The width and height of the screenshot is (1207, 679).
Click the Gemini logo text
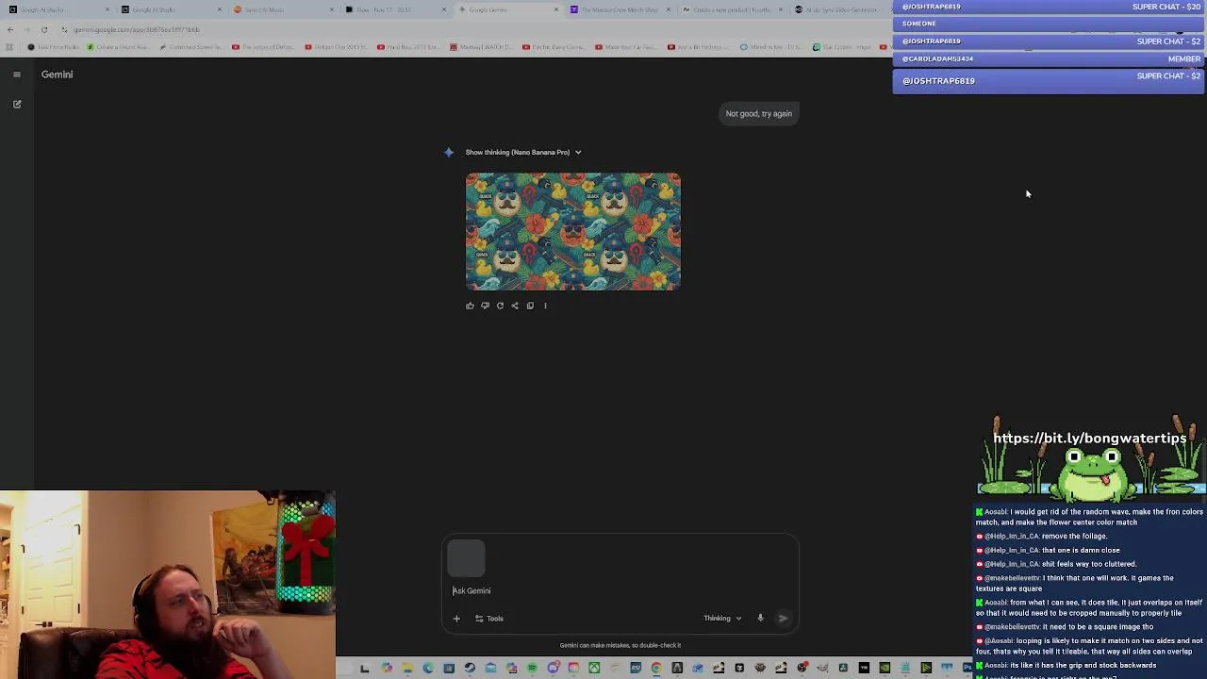57,75
